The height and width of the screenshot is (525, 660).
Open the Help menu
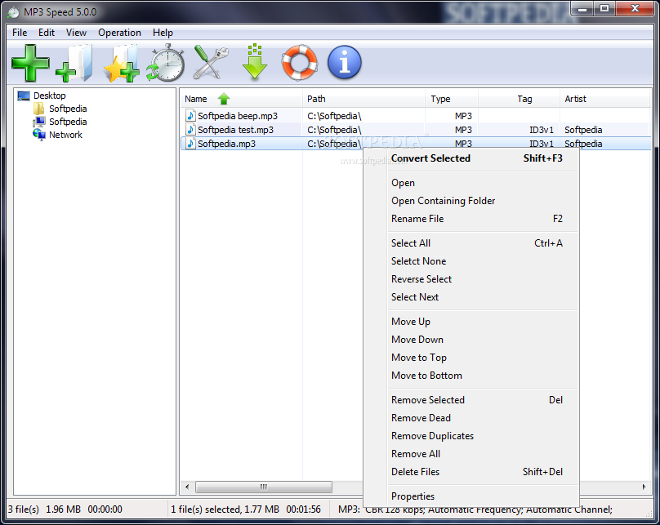[x=163, y=33]
